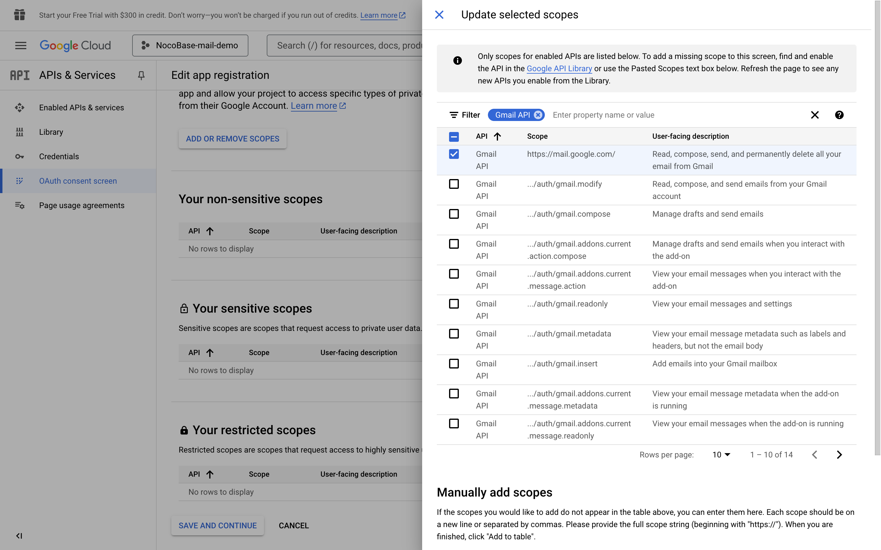This screenshot has height=550, width=881.
Task: Pin the APIs & Services product
Action: click(141, 75)
